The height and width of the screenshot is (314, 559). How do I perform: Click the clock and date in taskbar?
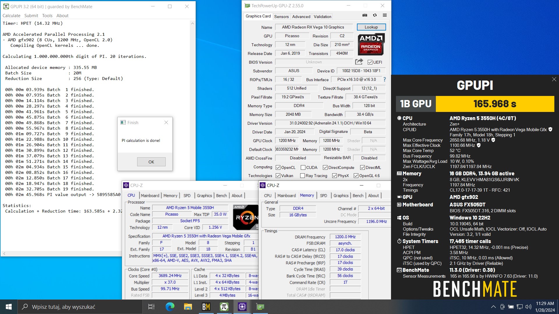point(545,307)
